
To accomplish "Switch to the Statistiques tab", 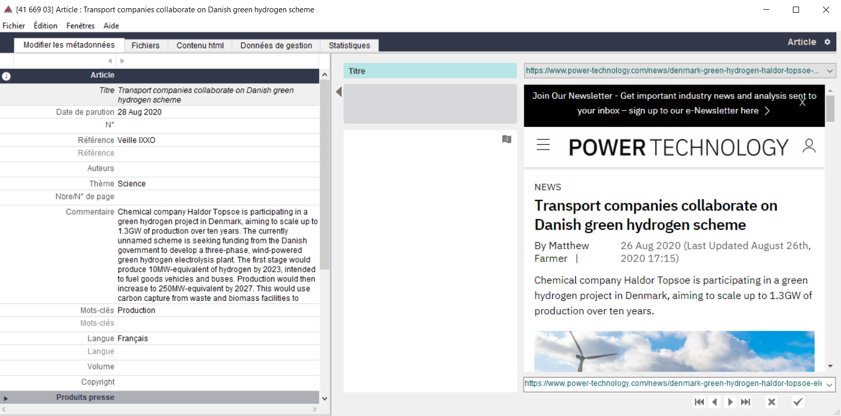I will pos(349,46).
